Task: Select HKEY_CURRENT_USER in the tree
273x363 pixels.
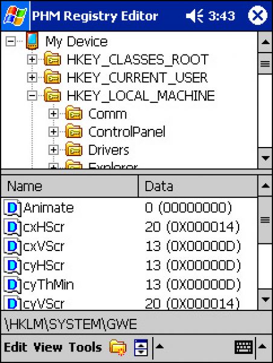Action: pyautogui.click(x=137, y=78)
